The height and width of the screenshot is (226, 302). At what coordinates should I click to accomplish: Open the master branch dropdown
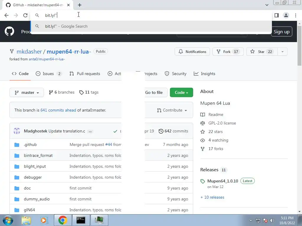[27, 93]
